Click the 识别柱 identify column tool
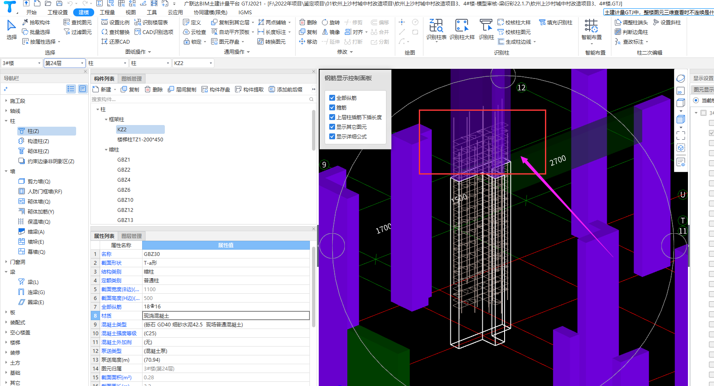Viewport: 714px width, 386px height. [486, 29]
